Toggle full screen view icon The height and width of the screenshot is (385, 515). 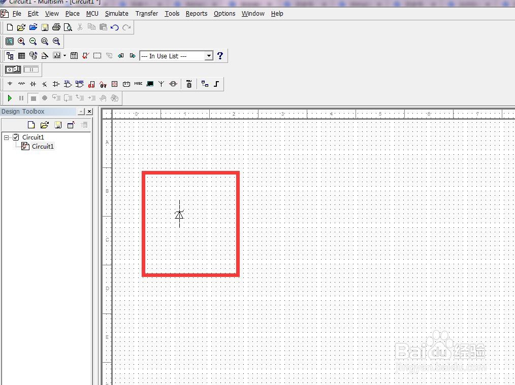pyautogui.click(x=10, y=41)
